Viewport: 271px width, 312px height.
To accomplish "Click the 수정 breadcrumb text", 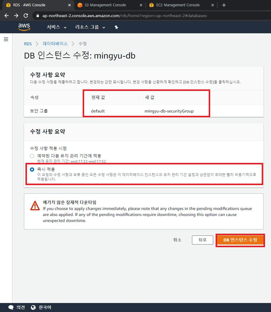I will click(x=82, y=43).
